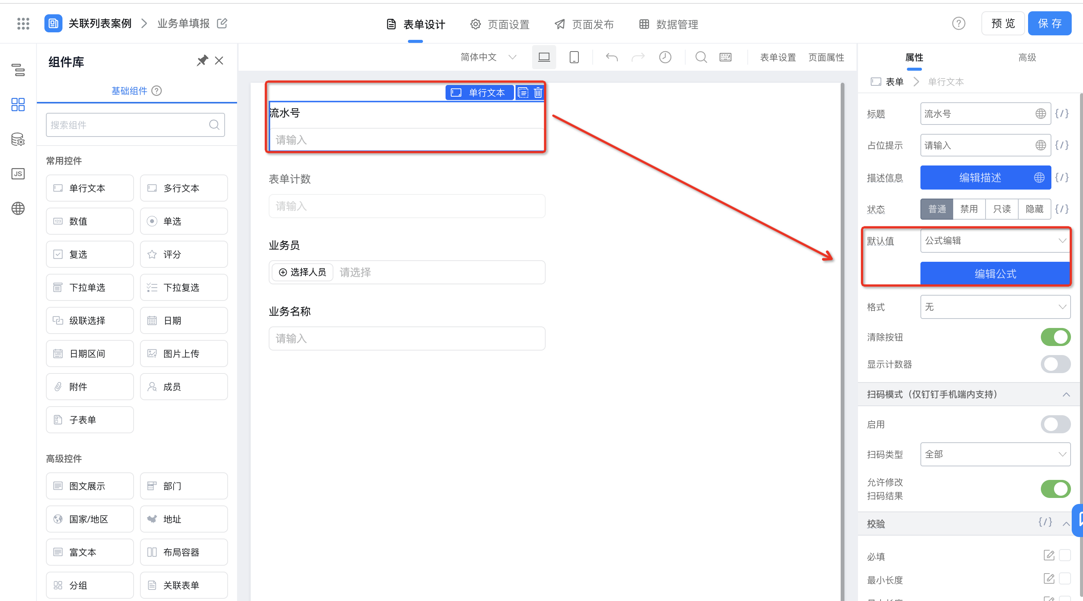Select the 表单设计 tab
The width and height of the screenshot is (1083, 601).
pyautogui.click(x=415, y=24)
